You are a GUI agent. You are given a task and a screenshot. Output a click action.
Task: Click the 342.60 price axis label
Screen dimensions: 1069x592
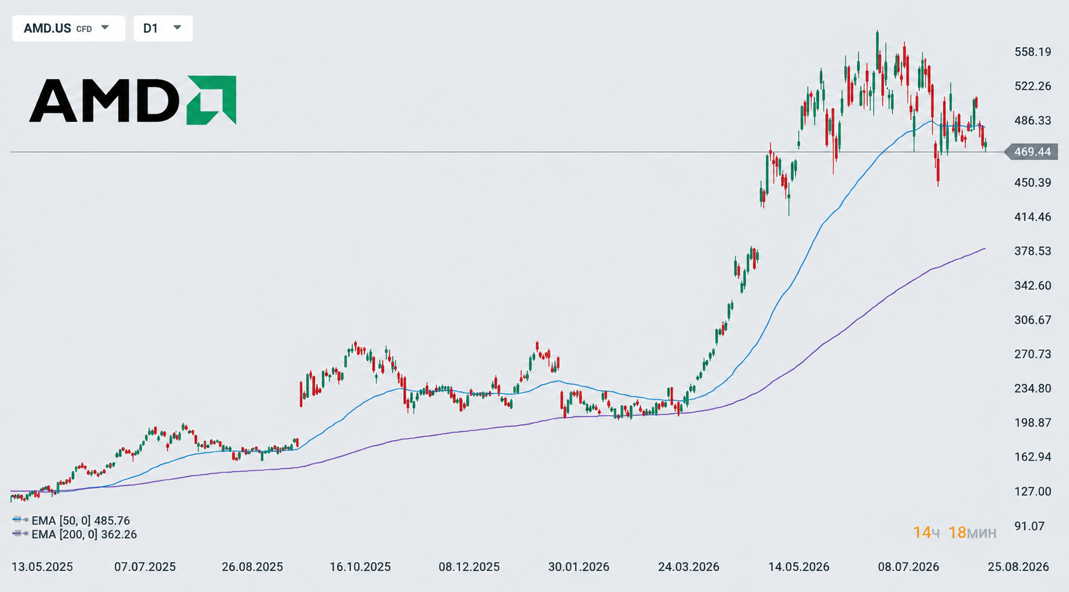click(1033, 285)
